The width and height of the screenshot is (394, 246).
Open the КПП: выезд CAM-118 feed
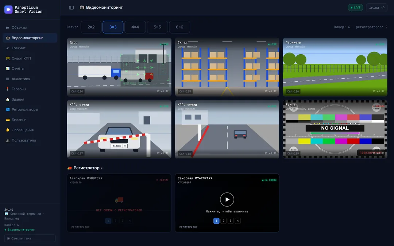[x=227, y=129]
